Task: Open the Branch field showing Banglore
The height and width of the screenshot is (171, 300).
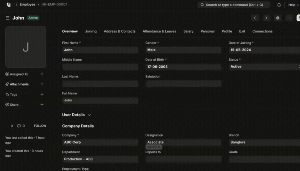Action: (264, 142)
